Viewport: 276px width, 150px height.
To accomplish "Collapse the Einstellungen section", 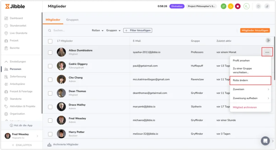I will [x=15, y=62].
